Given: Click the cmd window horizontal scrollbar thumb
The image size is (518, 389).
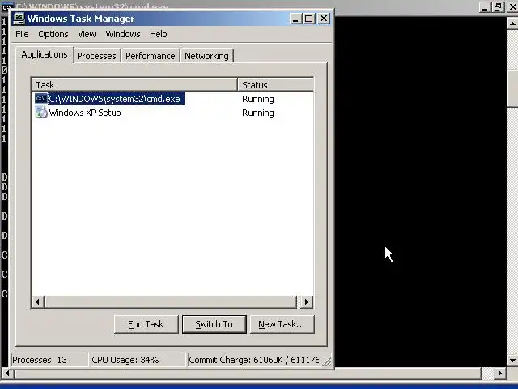Looking at the screenshot, I should 247,374.
